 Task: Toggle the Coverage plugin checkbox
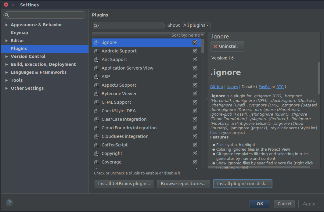[x=195, y=162]
